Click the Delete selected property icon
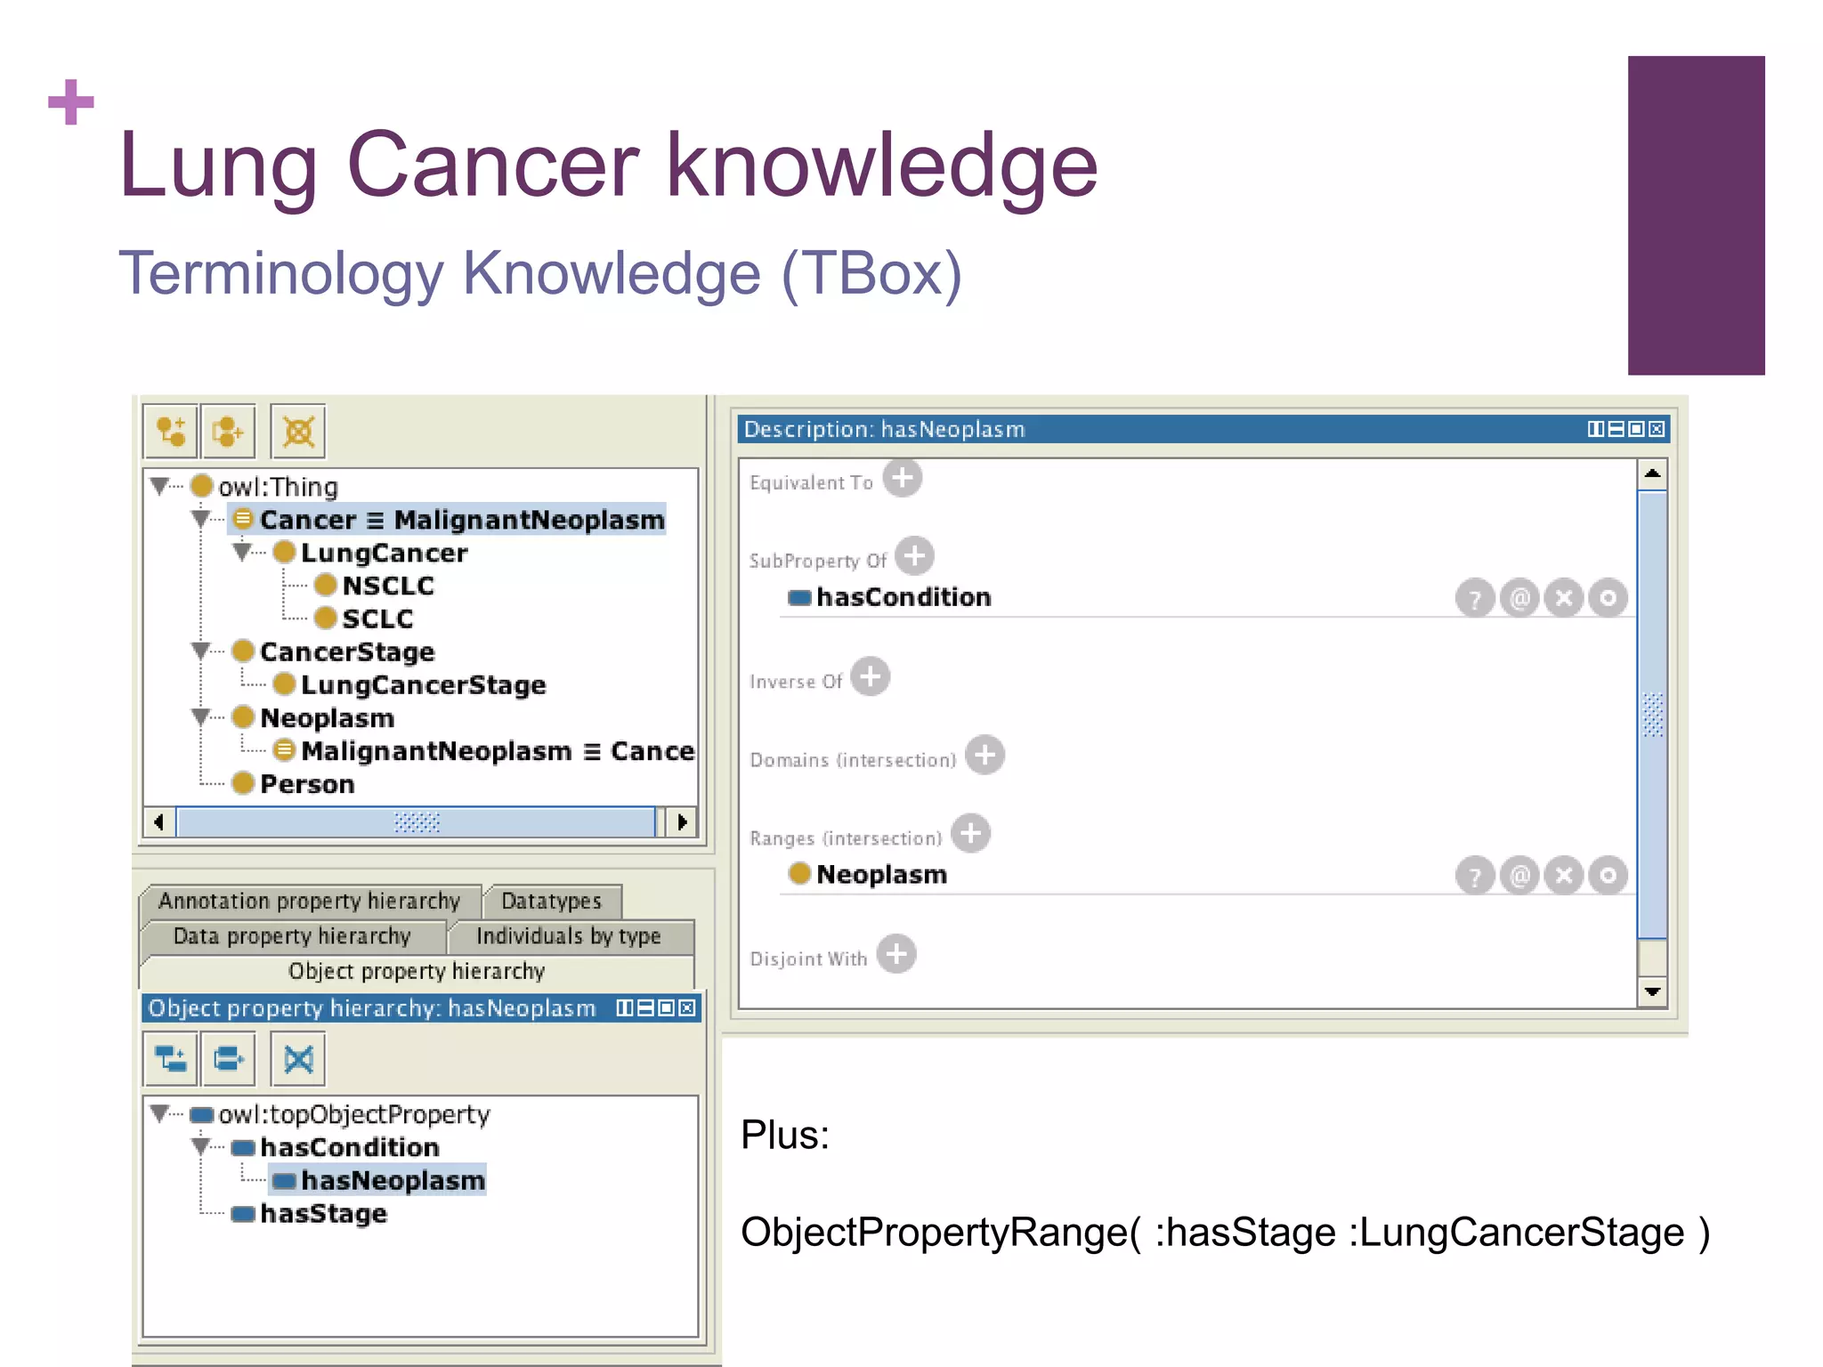Viewport: 1823px width, 1367px height. click(298, 1058)
